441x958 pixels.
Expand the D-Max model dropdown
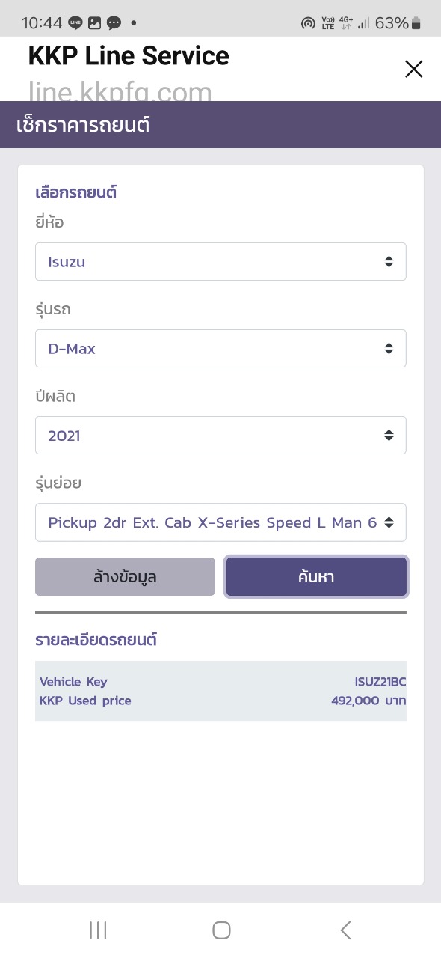coord(220,349)
